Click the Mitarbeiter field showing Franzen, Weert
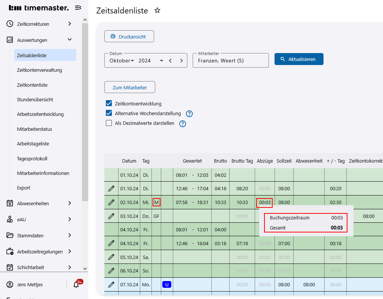This screenshot has width=383, height=299. tap(230, 60)
